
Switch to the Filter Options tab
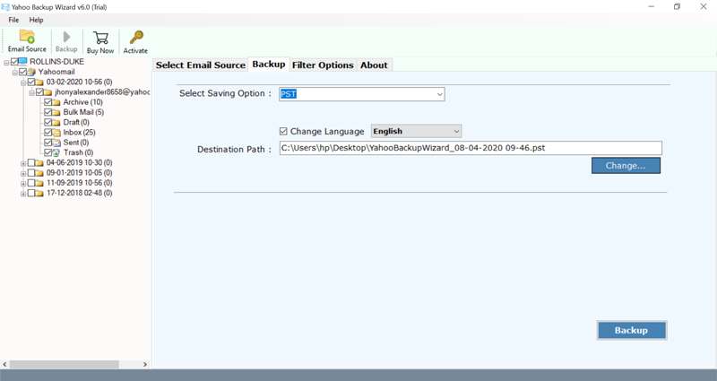point(323,65)
